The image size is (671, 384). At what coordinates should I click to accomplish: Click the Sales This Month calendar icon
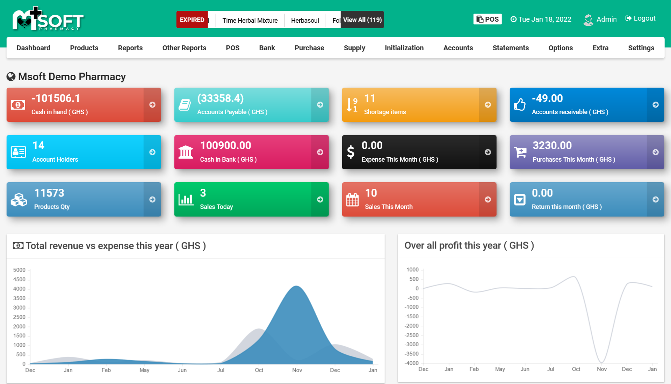(x=352, y=200)
